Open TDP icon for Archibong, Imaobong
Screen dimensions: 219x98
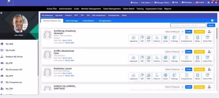[x=142, y=39]
